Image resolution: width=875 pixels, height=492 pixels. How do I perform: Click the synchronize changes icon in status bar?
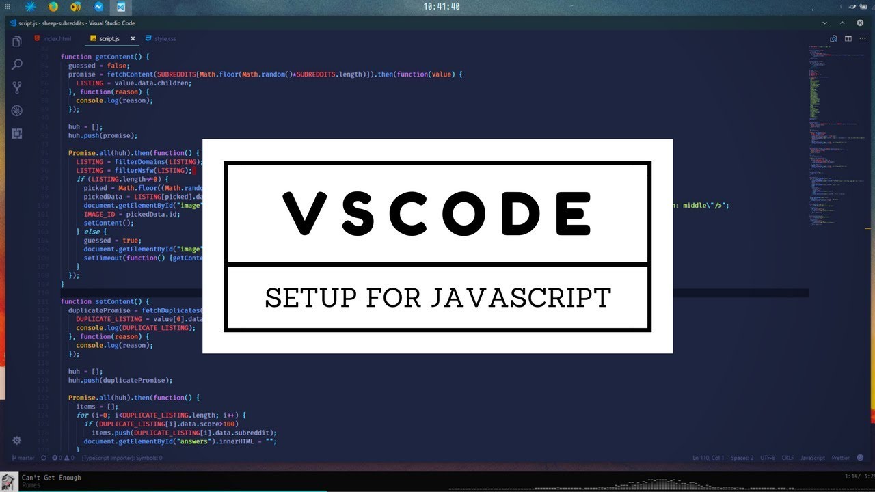click(44, 458)
